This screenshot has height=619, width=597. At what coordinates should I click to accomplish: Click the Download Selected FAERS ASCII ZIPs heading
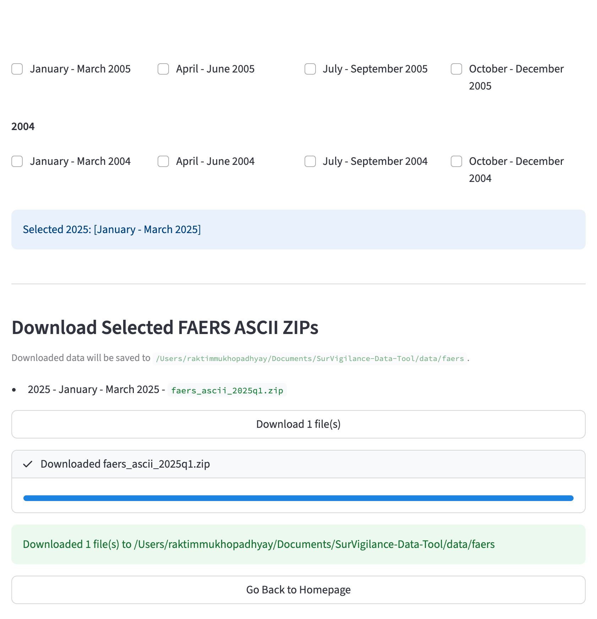pos(165,327)
